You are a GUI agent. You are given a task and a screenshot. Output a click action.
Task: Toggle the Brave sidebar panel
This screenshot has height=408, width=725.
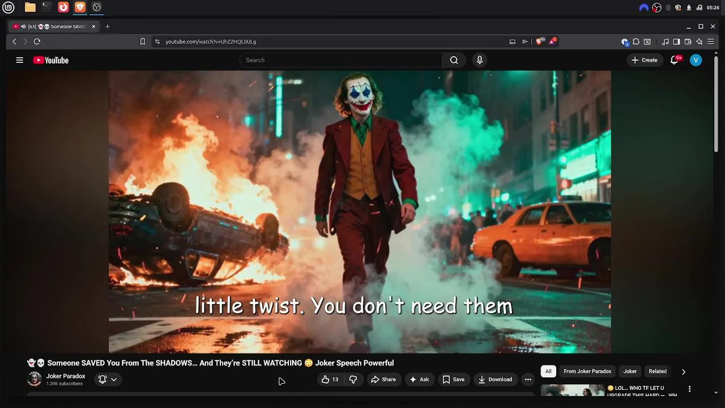[676, 41]
